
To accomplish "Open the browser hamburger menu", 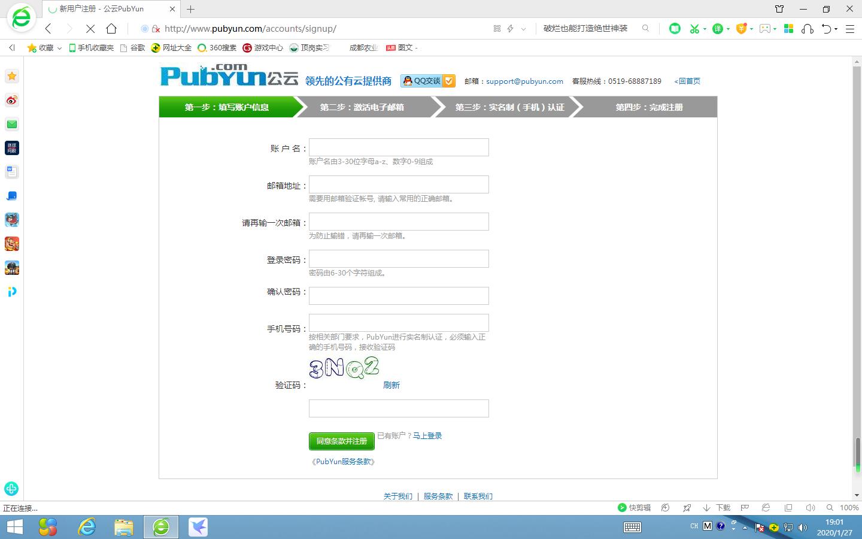I will click(x=850, y=28).
